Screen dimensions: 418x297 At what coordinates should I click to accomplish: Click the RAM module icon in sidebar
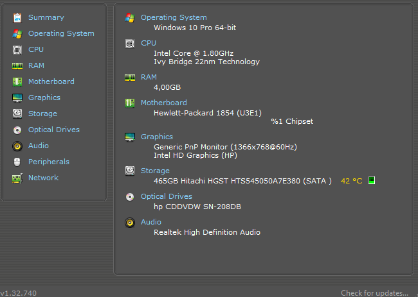coord(17,66)
